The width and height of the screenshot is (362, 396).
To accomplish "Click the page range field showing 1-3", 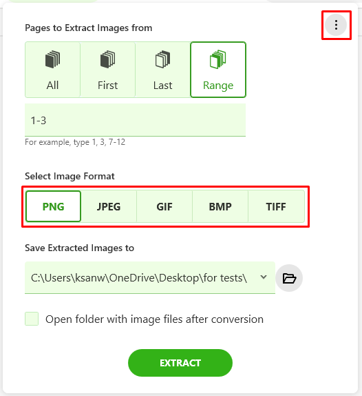I will click(136, 120).
